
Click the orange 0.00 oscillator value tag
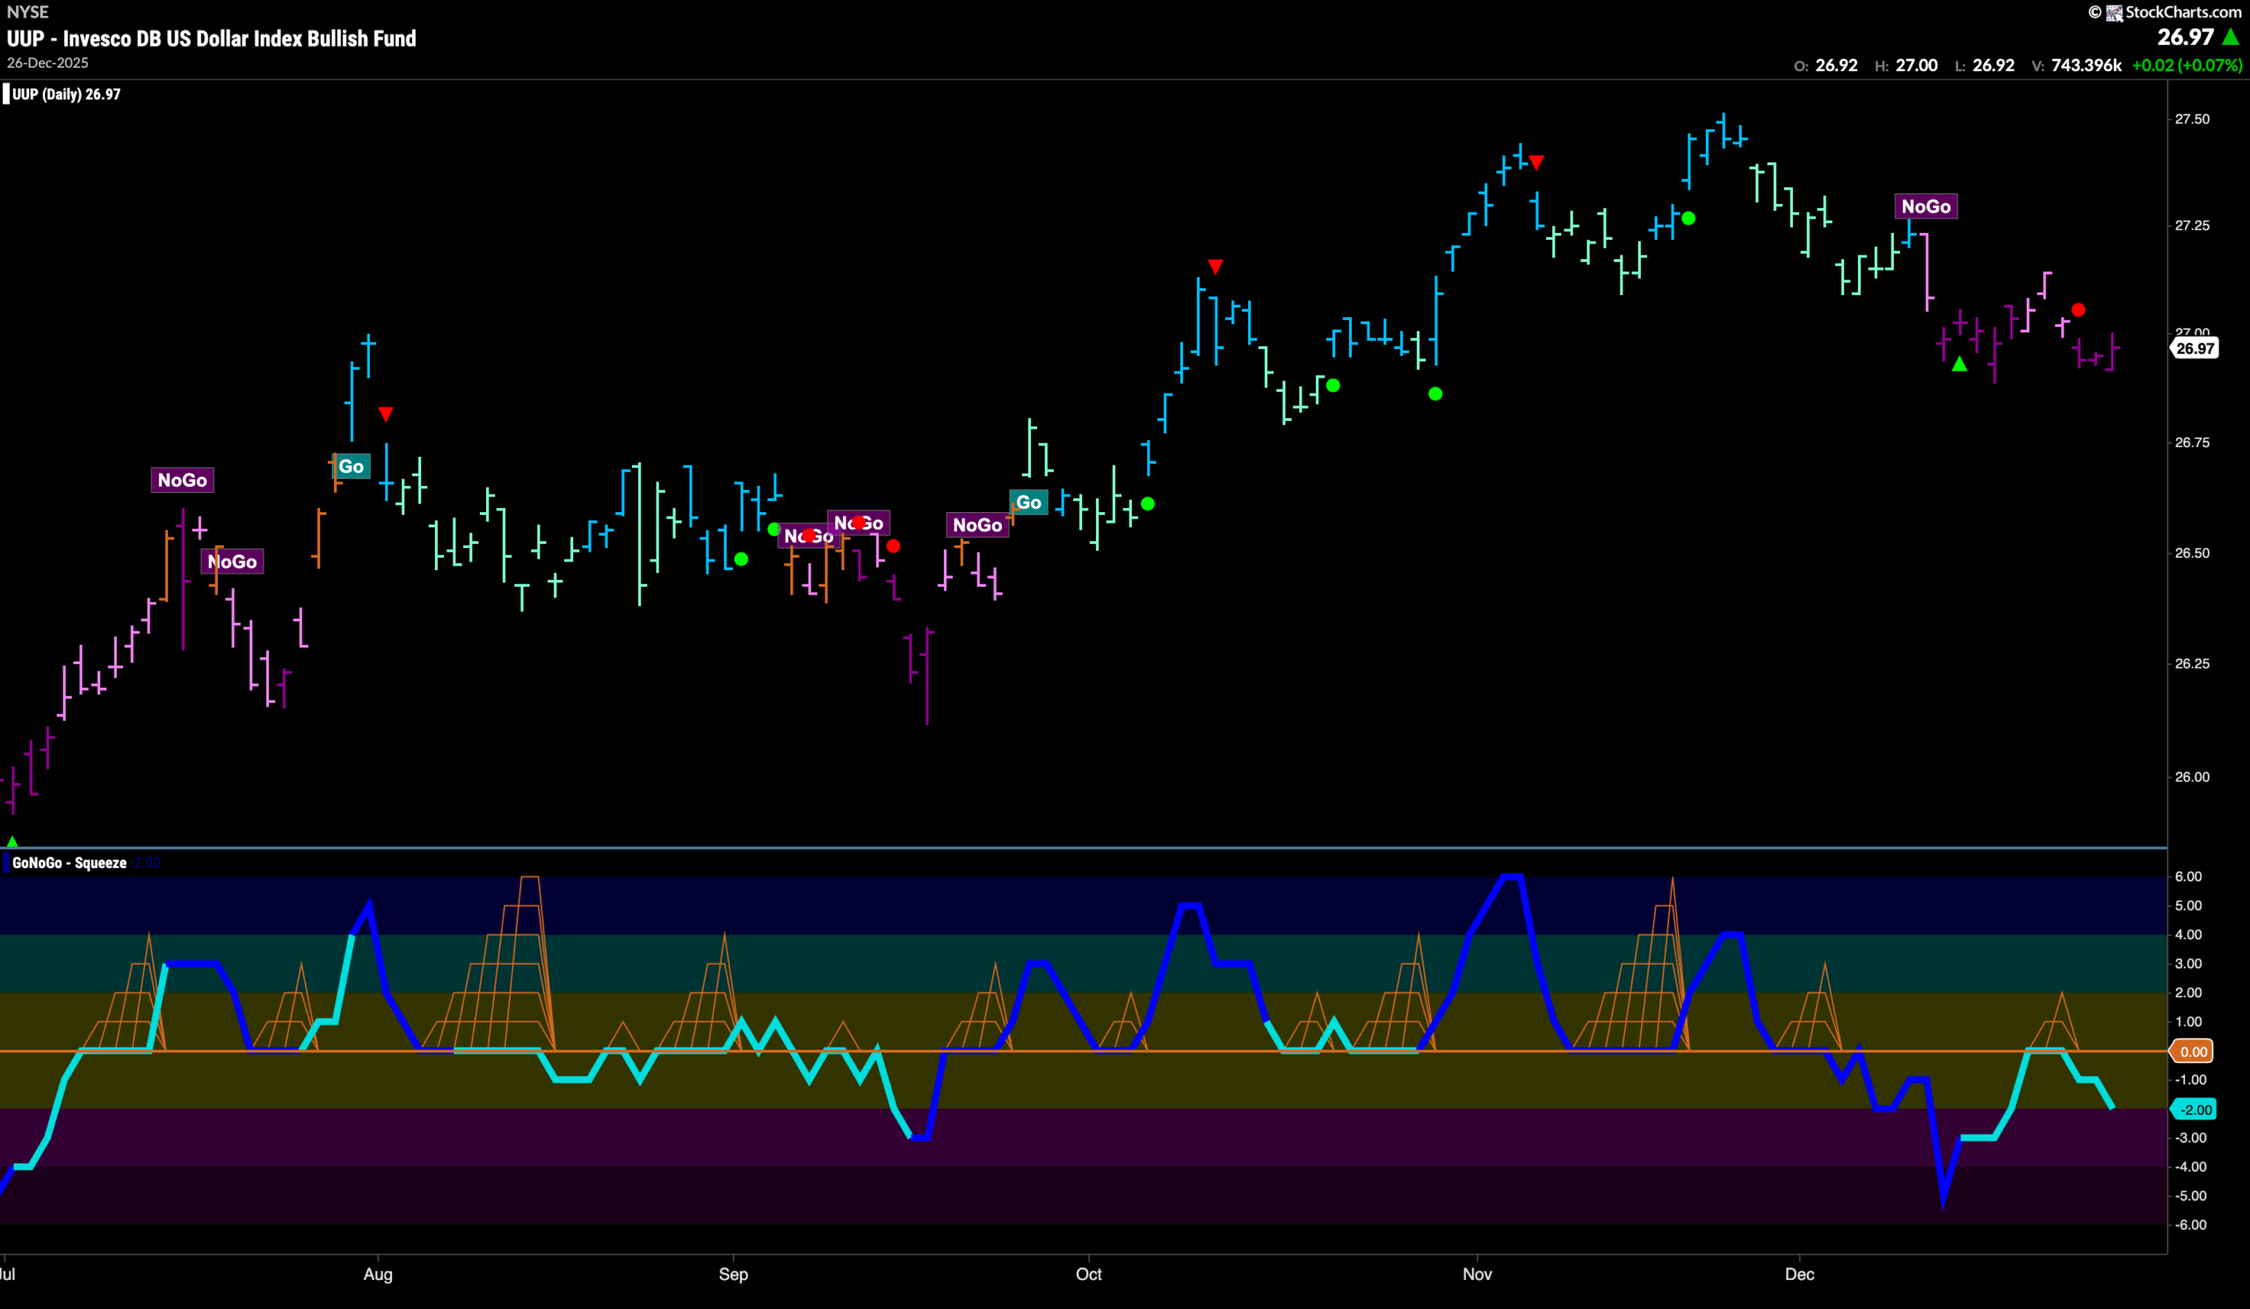[2193, 1052]
